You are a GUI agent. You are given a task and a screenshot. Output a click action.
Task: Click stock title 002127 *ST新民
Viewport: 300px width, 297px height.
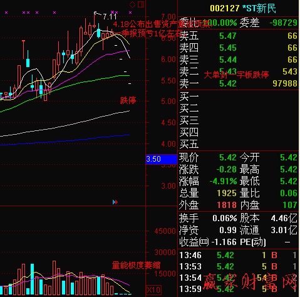(243, 9)
